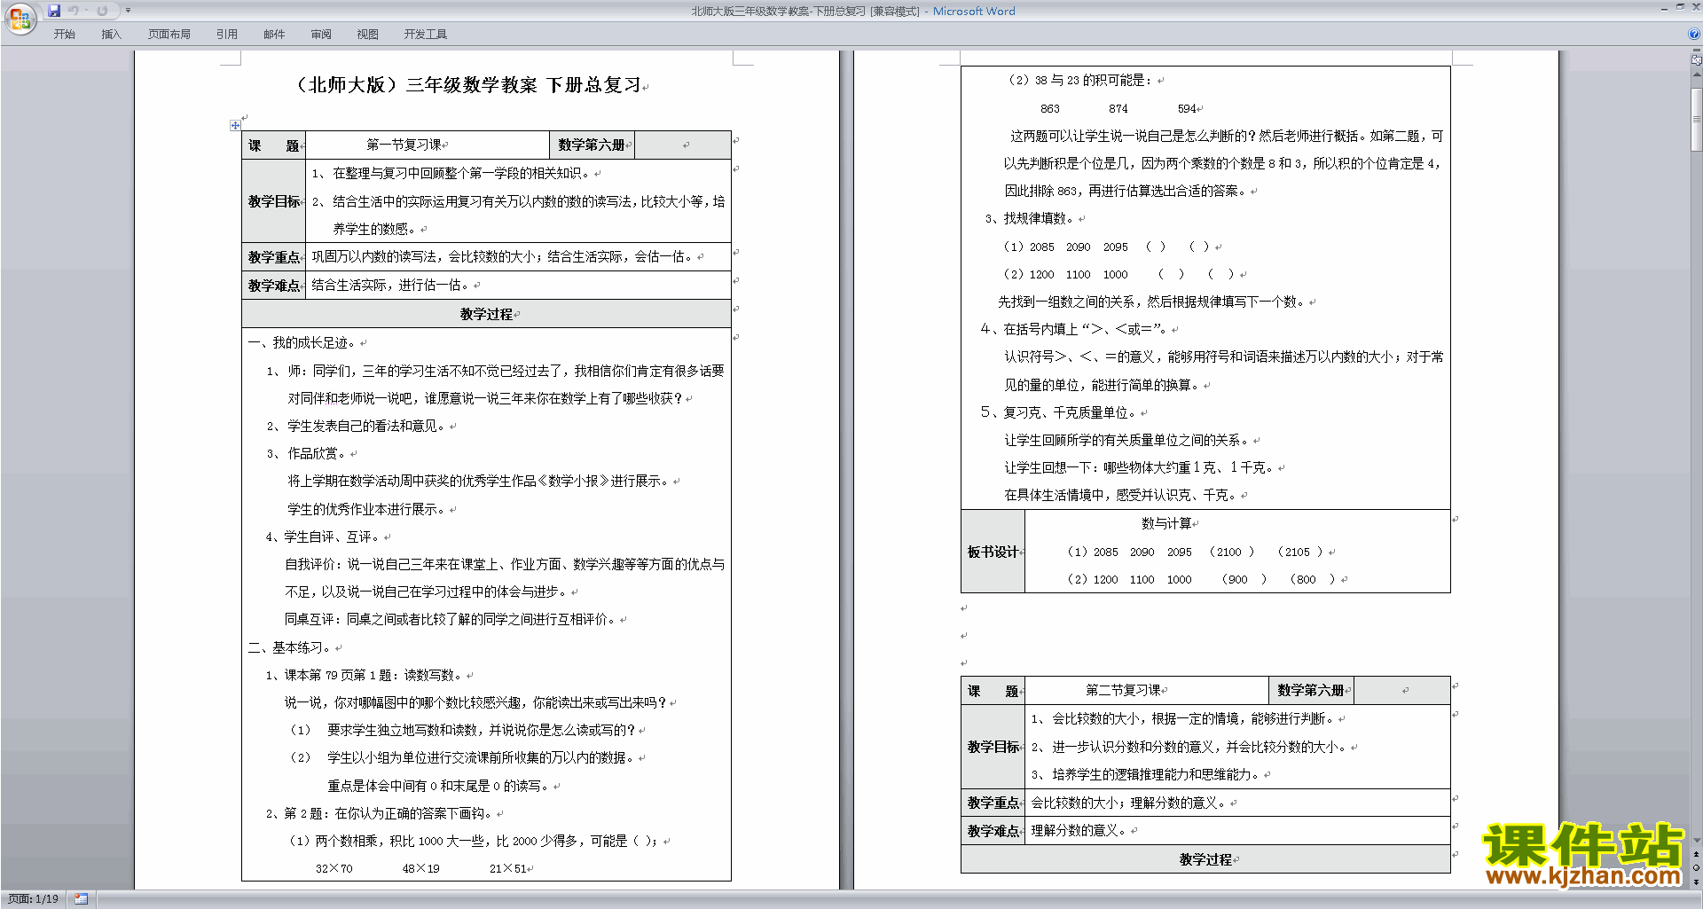Click the 教学难点 cell in second lesson table
This screenshot has width=1703, height=909.
[x=993, y=831]
